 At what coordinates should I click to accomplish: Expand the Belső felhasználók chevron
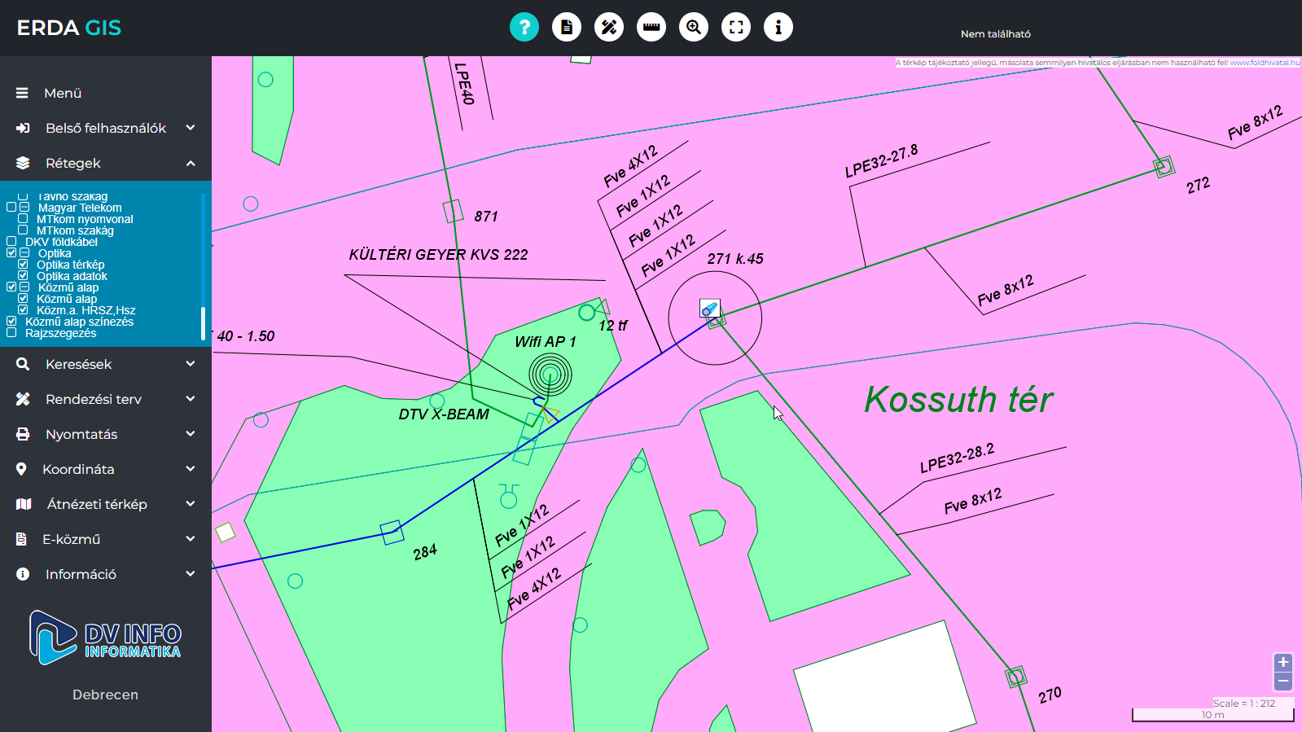[x=191, y=128]
